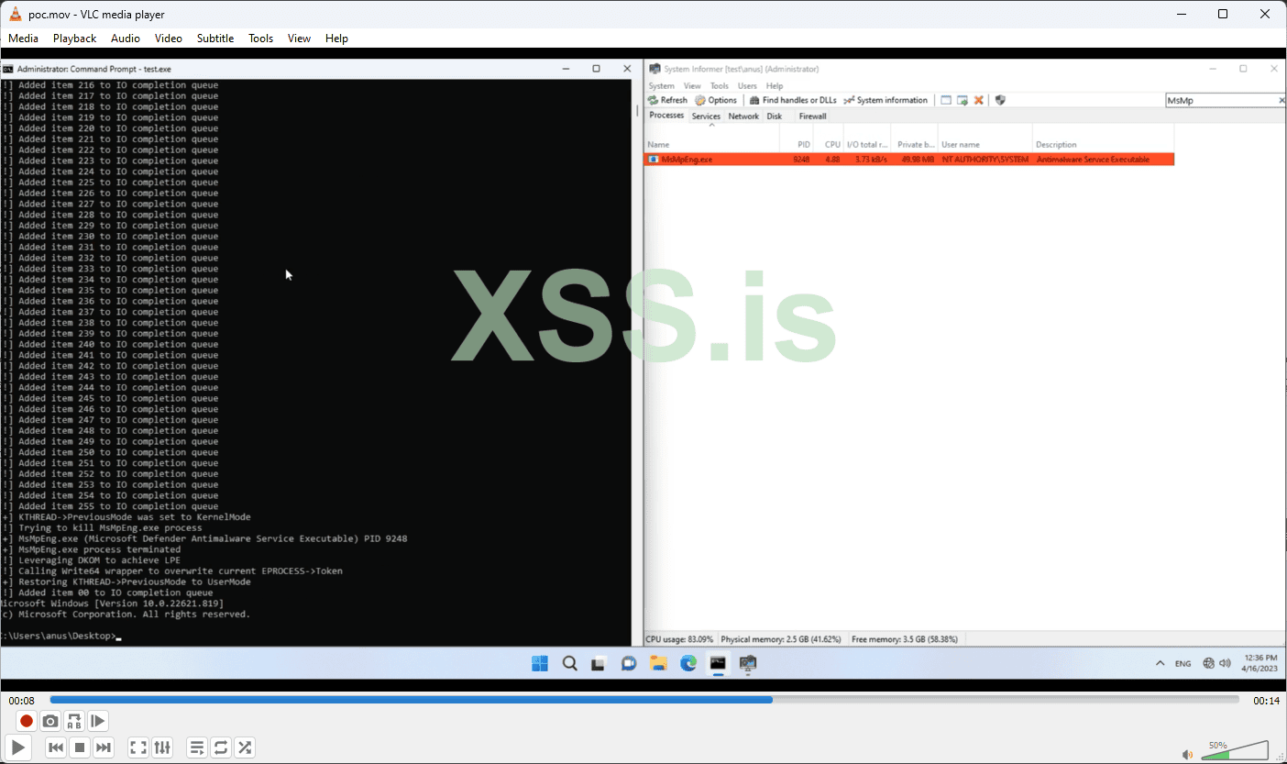Click the elapsed time 00:08 label

[x=22, y=701]
